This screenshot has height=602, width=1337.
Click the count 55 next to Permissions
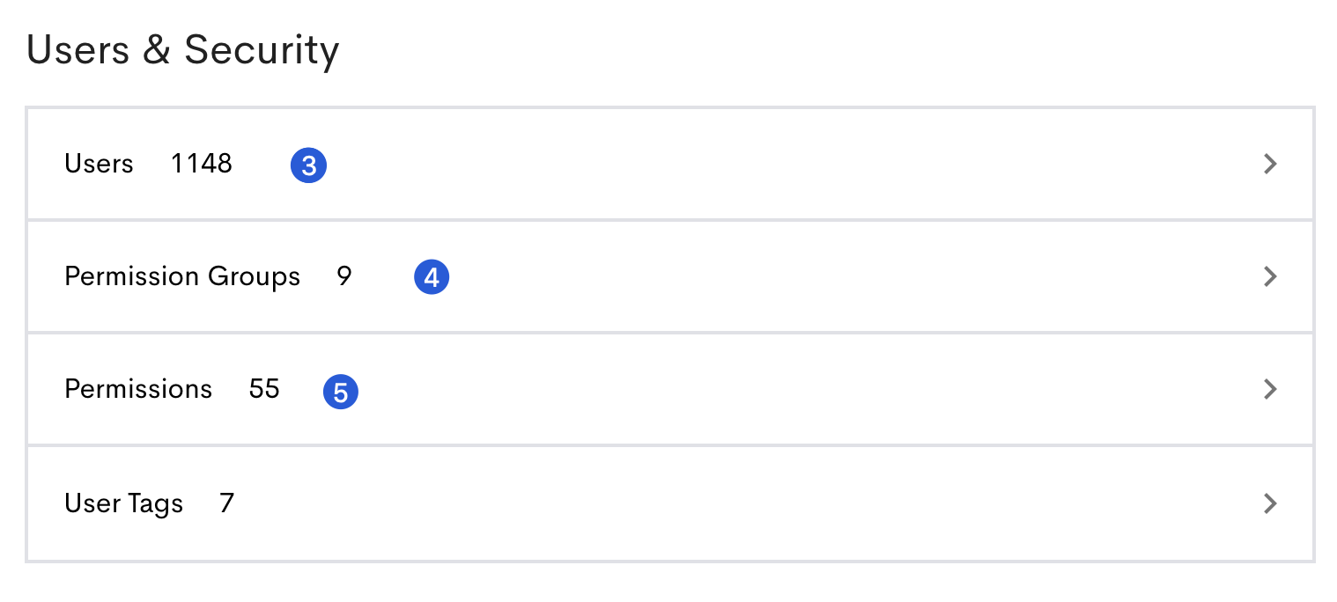point(262,389)
